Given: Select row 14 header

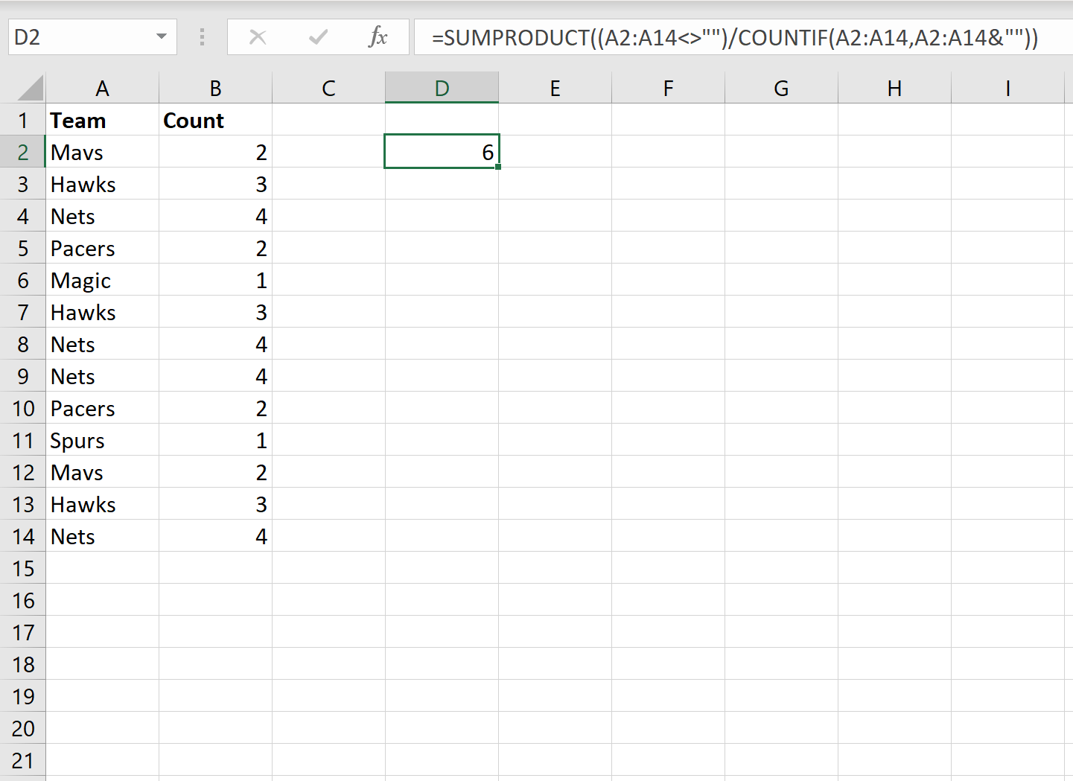Looking at the screenshot, I should pos(23,537).
